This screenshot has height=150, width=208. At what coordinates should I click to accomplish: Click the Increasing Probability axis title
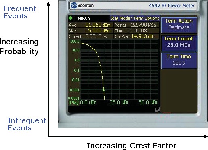[x=19, y=46]
